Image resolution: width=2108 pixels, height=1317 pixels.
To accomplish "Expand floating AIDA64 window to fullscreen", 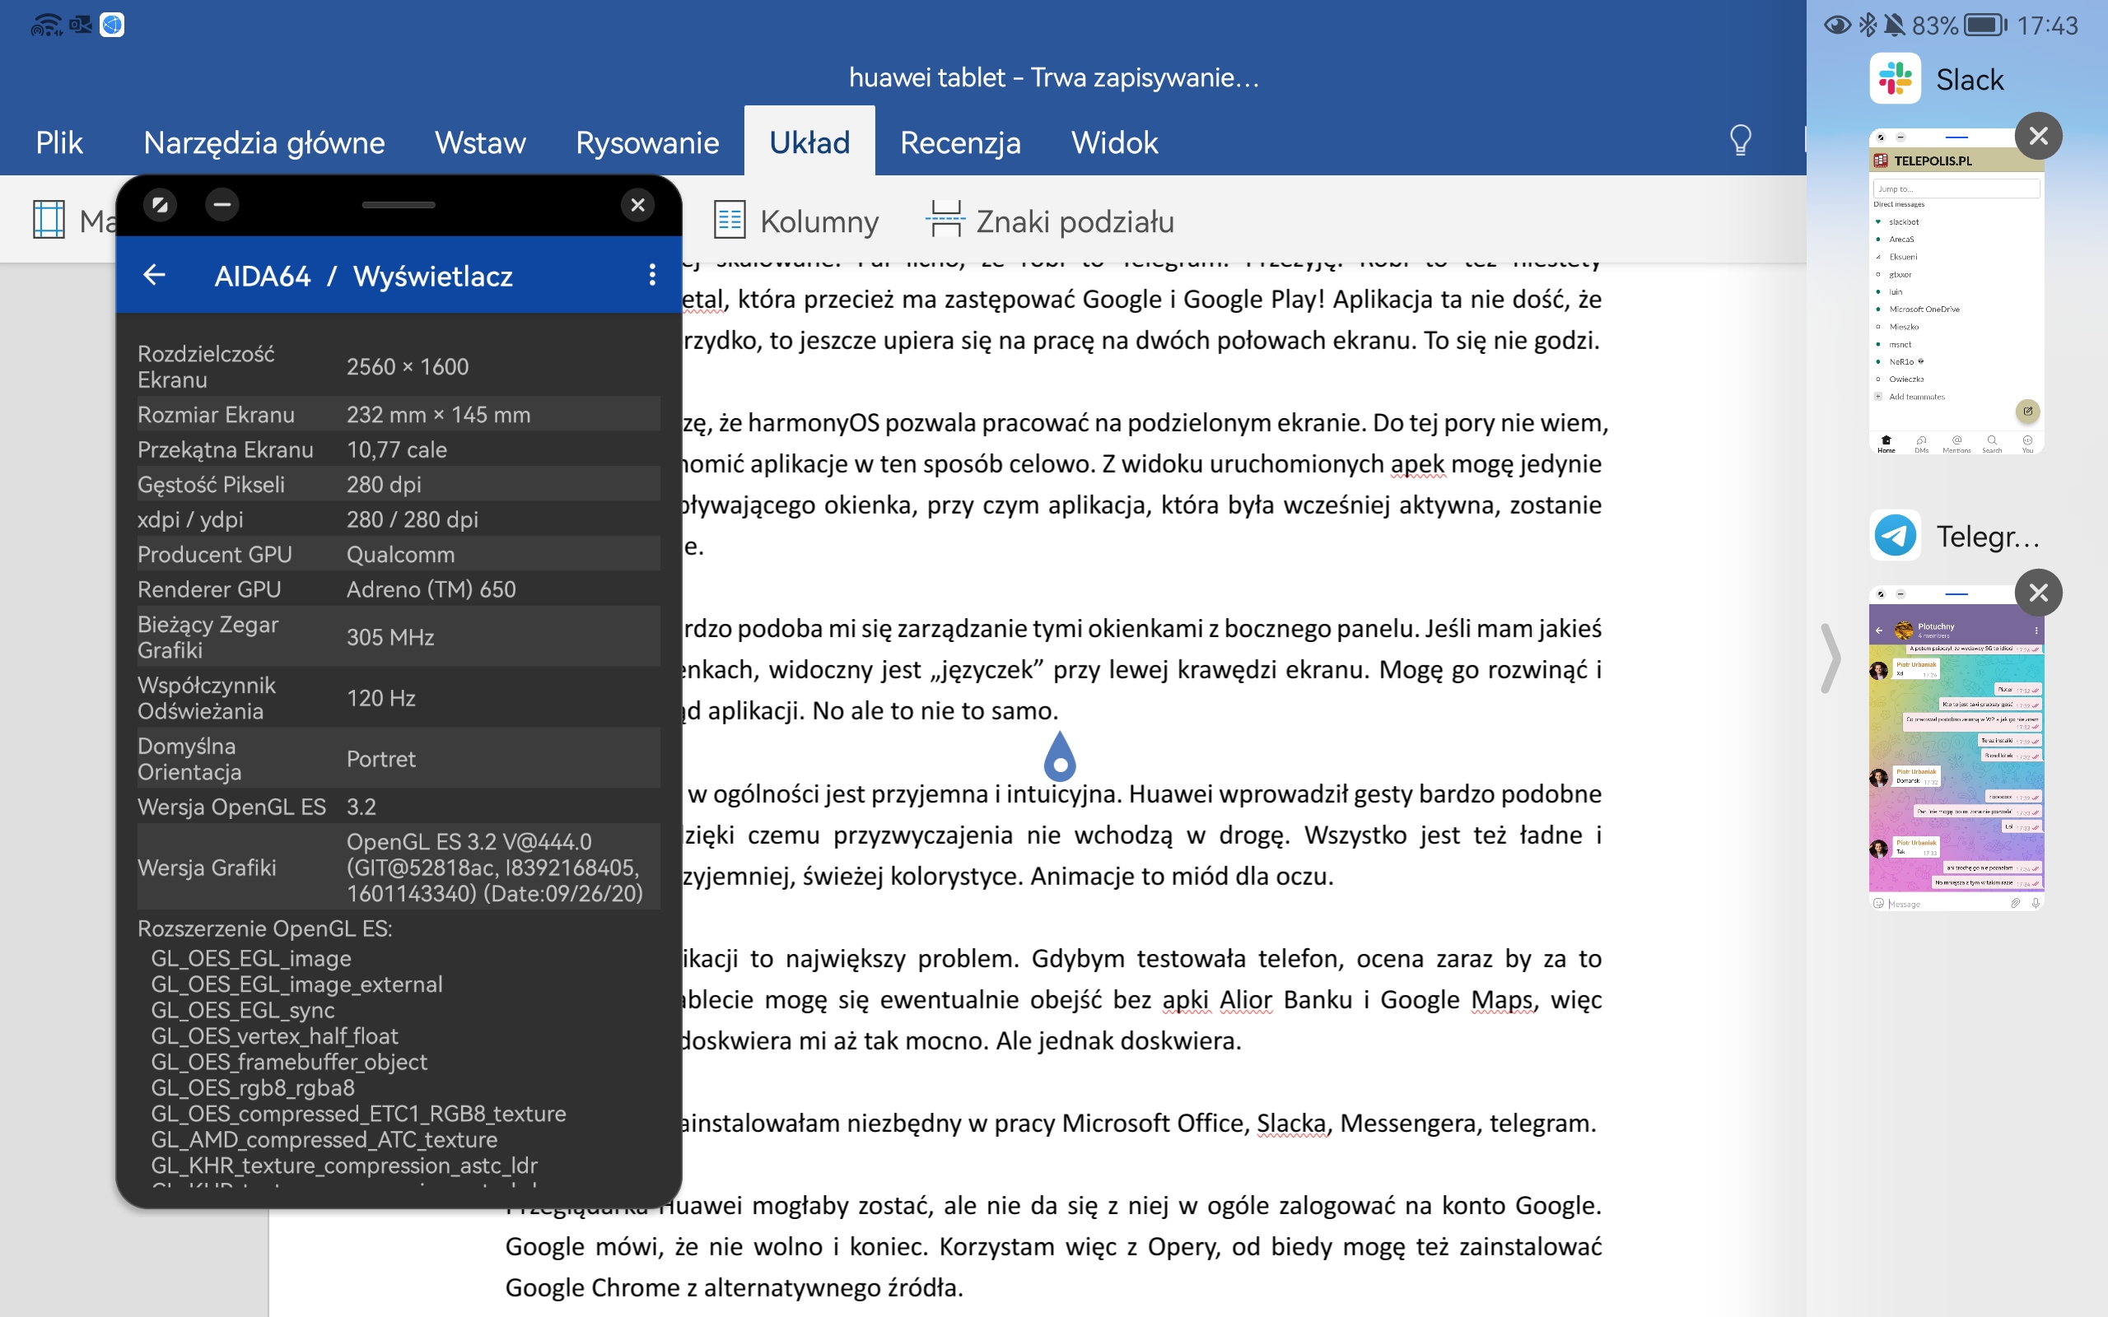I will coord(161,205).
